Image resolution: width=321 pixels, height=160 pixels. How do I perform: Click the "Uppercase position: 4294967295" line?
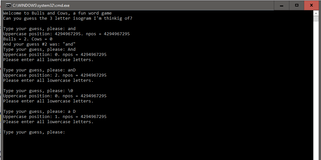click(x=67, y=34)
